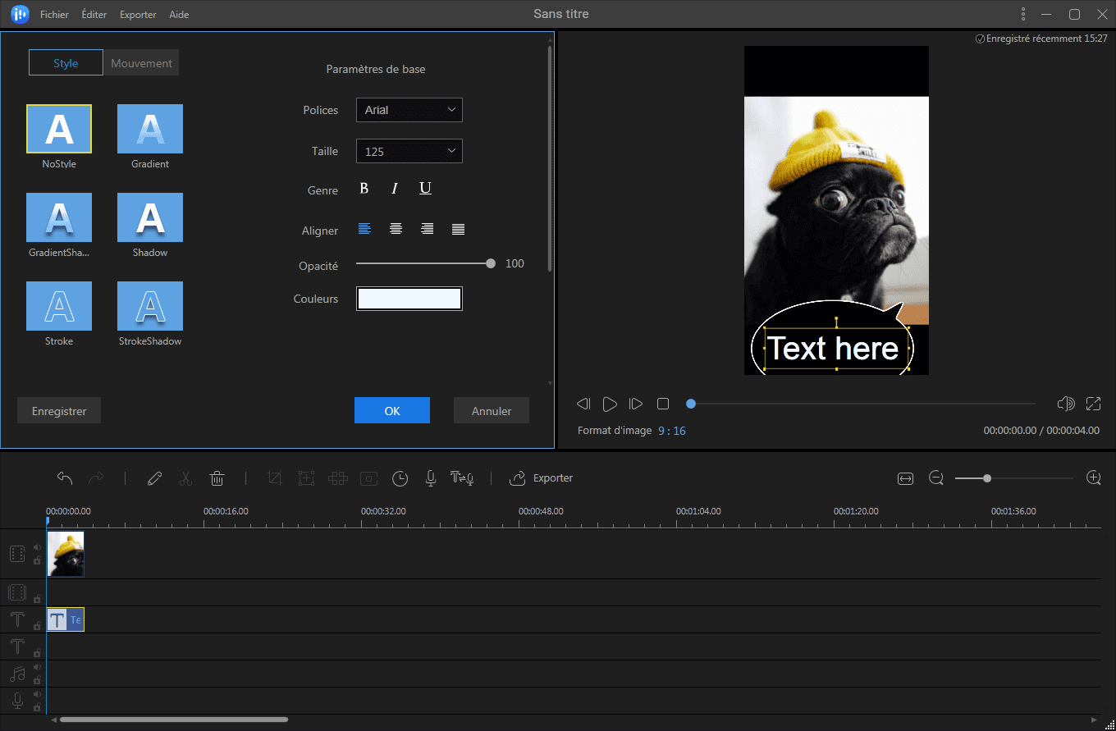Click the blue OK button
1116x731 pixels.
point(392,411)
